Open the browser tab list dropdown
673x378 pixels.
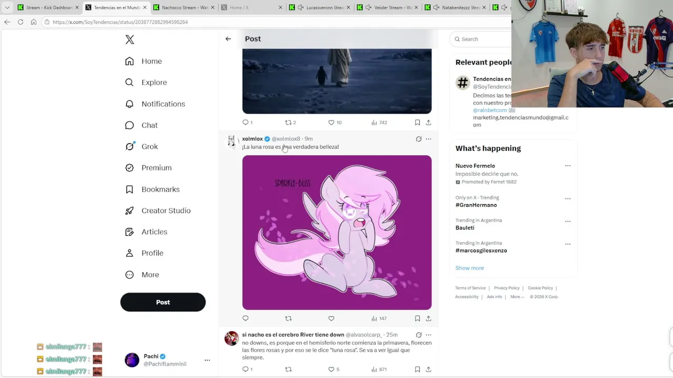point(7,7)
